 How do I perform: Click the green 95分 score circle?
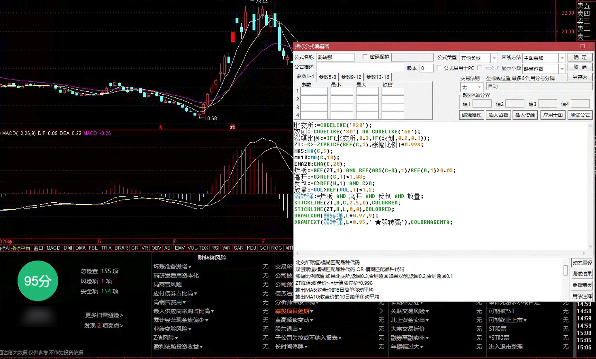coord(38,281)
